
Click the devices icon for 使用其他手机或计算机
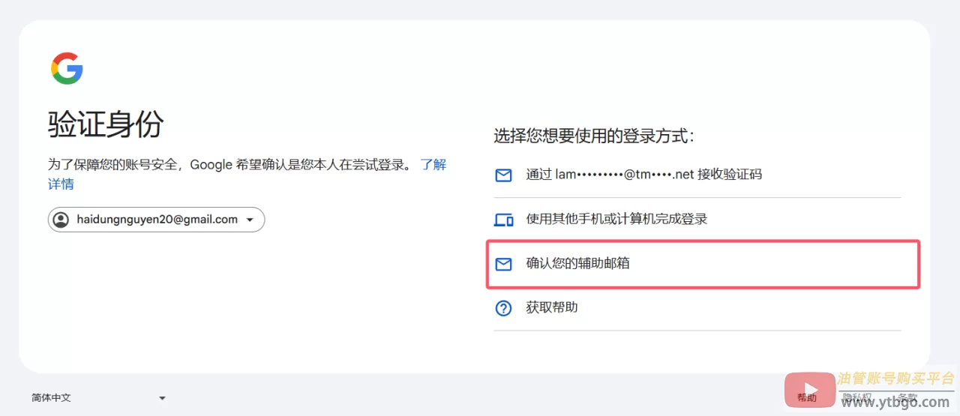pos(503,220)
